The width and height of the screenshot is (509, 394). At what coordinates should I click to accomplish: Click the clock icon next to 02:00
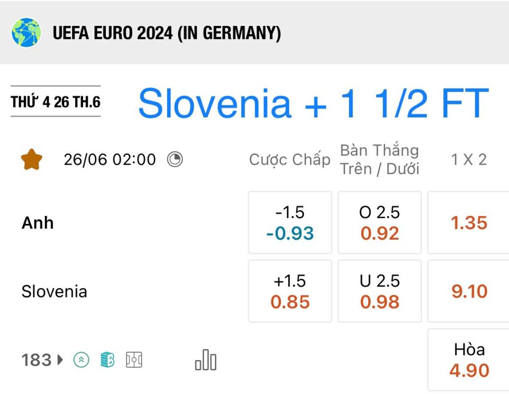(175, 160)
